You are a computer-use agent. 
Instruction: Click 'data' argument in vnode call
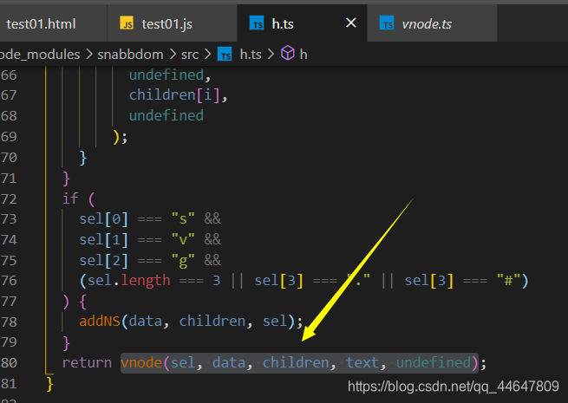229,362
